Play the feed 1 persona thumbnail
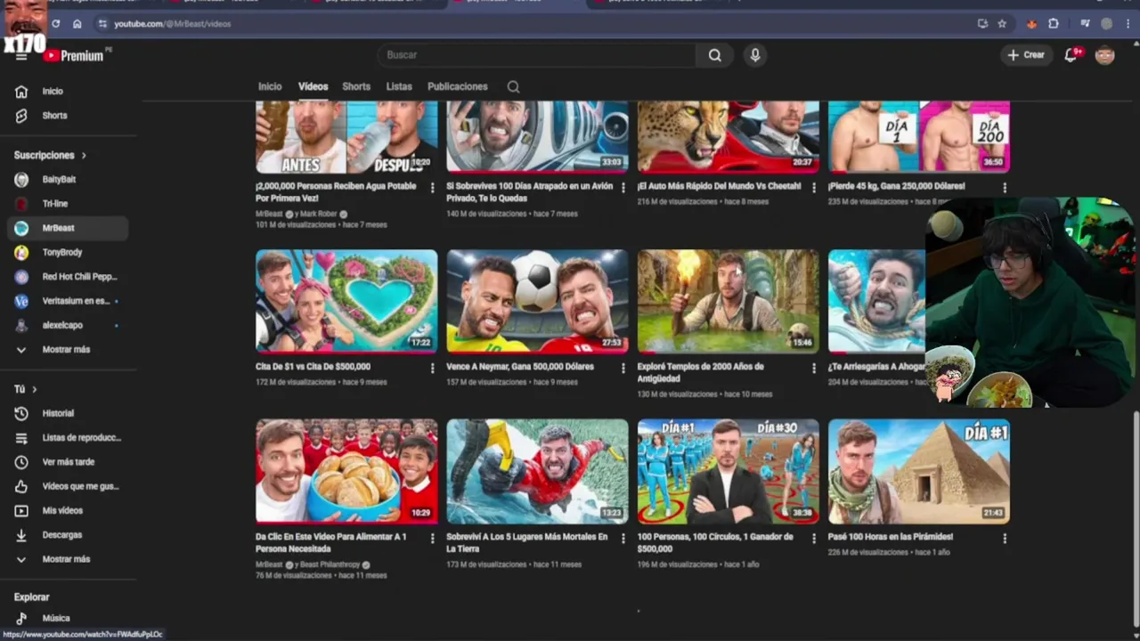The image size is (1140, 641). pyautogui.click(x=346, y=471)
